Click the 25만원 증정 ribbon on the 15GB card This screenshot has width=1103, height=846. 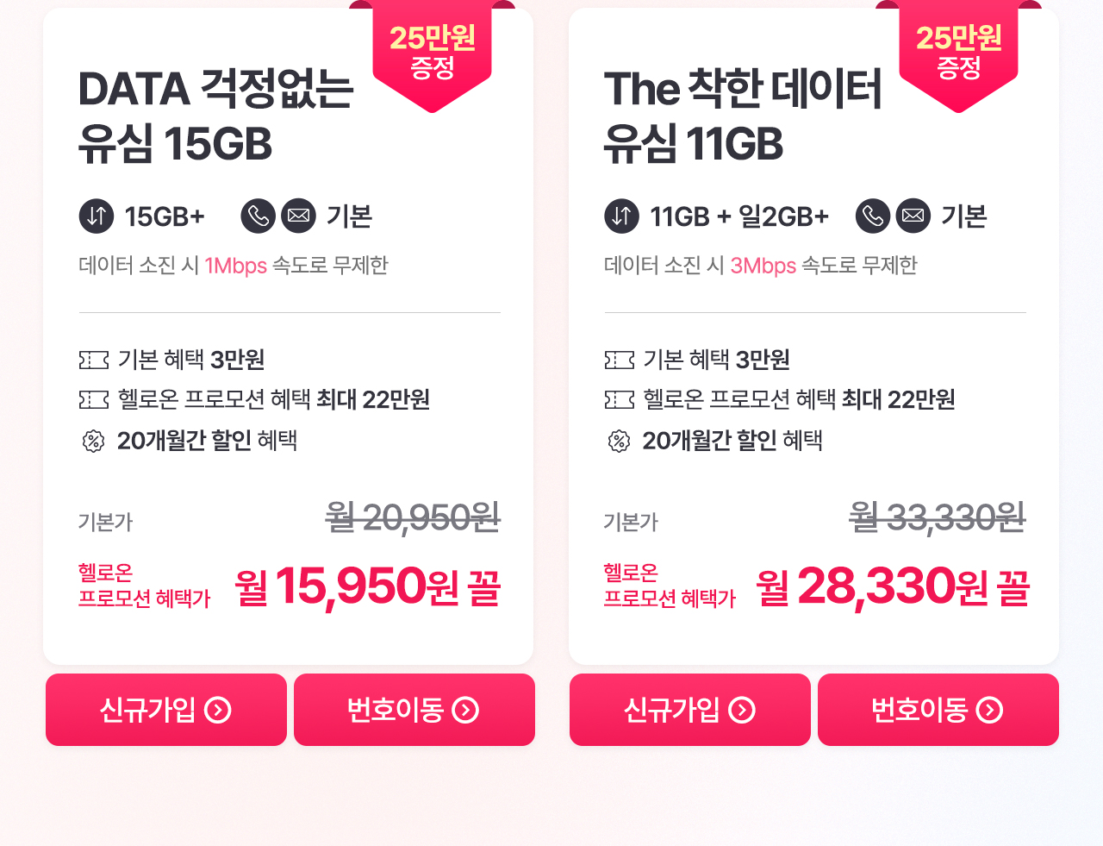[432, 53]
